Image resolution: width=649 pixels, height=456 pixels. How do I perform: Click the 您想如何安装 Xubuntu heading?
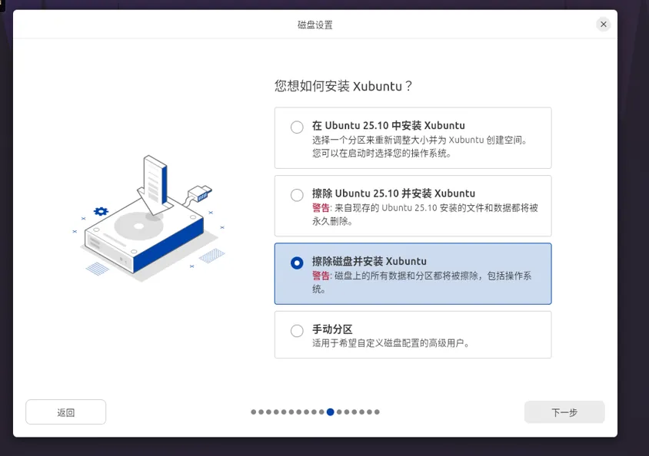pyautogui.click(x=343, y=86)
